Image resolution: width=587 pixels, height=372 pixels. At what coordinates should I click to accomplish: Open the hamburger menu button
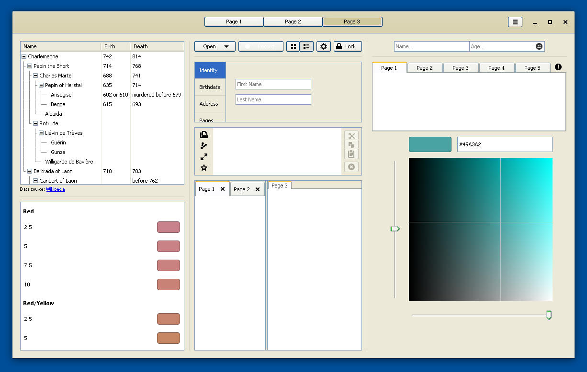515,22
